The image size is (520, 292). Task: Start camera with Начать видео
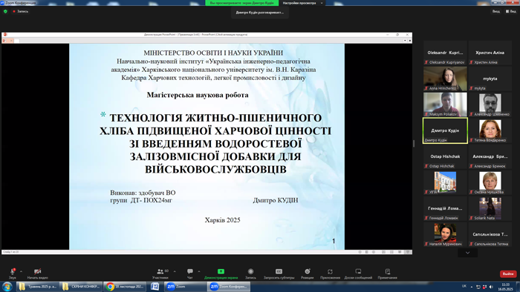click(37, 273)
